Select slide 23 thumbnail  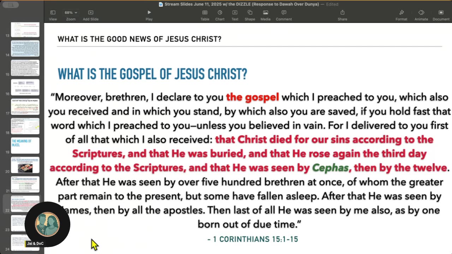tap(25, 223)
